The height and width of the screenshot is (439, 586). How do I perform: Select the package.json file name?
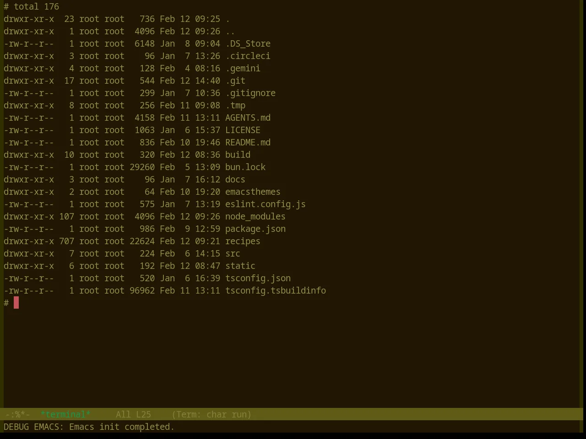coord(255,229)
